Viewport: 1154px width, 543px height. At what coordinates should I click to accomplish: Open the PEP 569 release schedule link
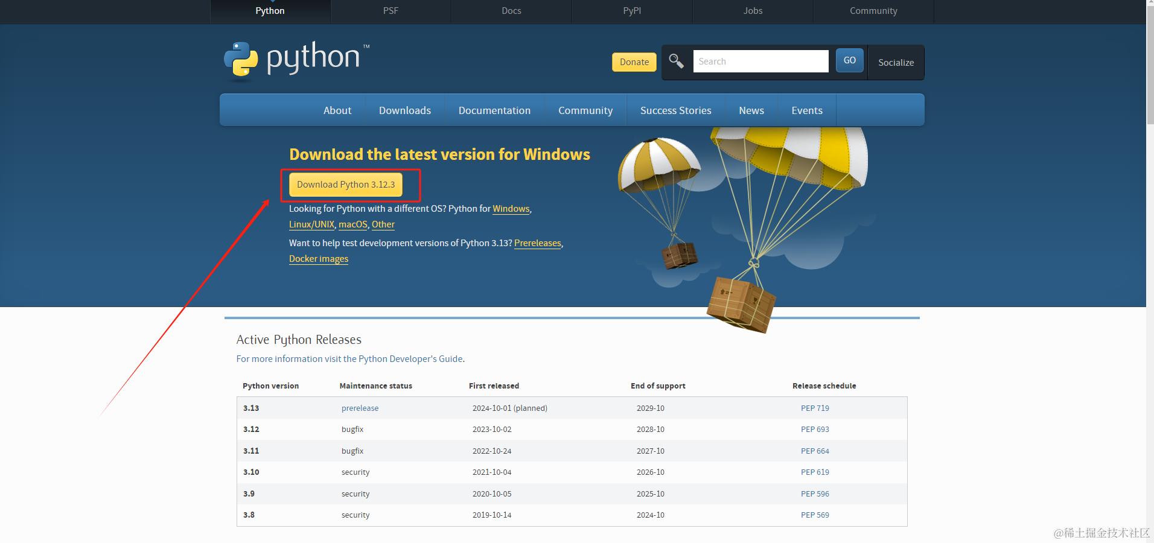pos(815,515)
